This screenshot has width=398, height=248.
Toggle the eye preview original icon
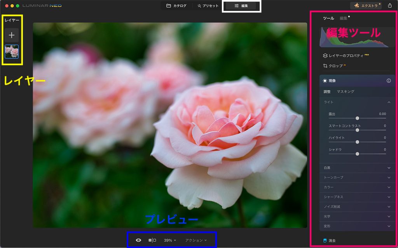coord(138,240)
